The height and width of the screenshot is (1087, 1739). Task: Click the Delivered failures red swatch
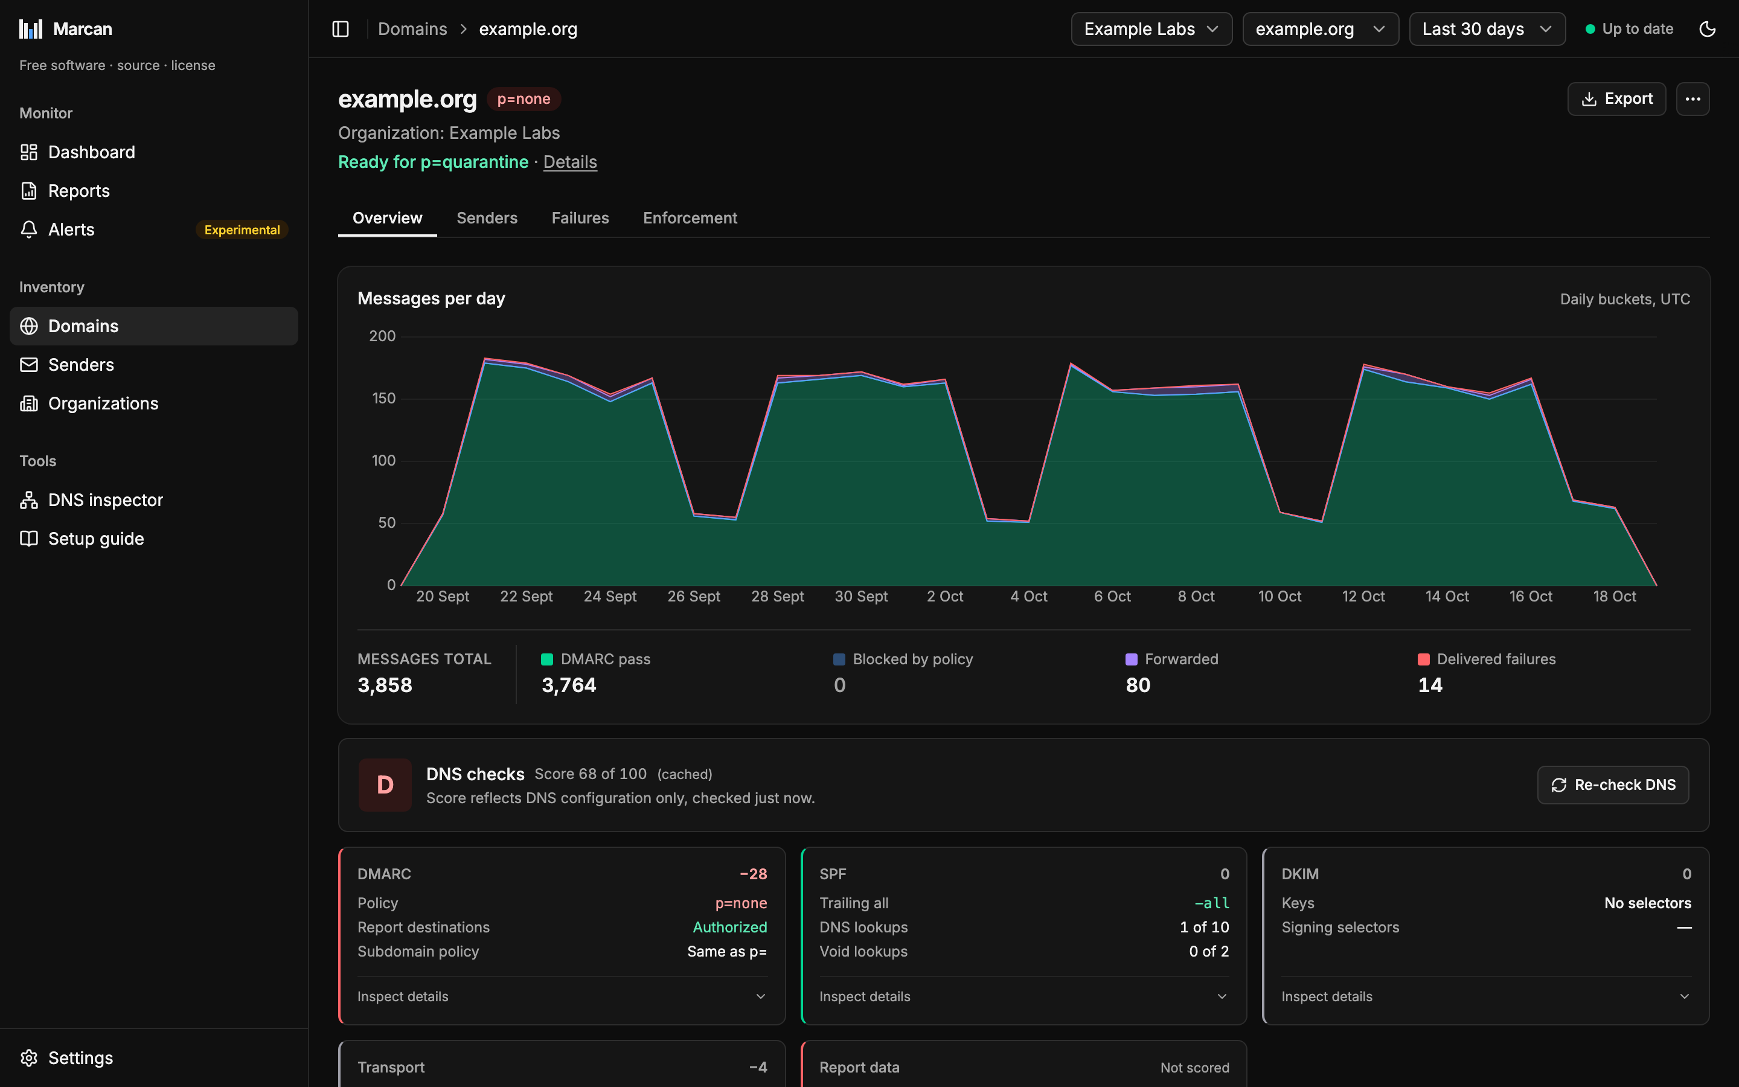(x=1424, y=659)
